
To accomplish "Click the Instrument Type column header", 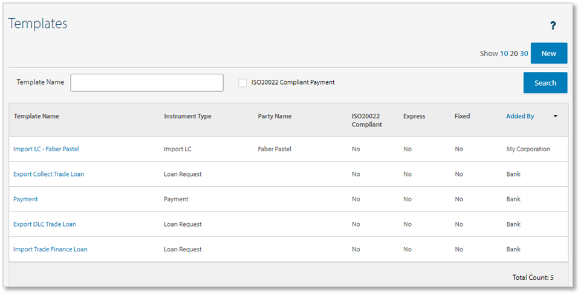I will pos(187,116).
